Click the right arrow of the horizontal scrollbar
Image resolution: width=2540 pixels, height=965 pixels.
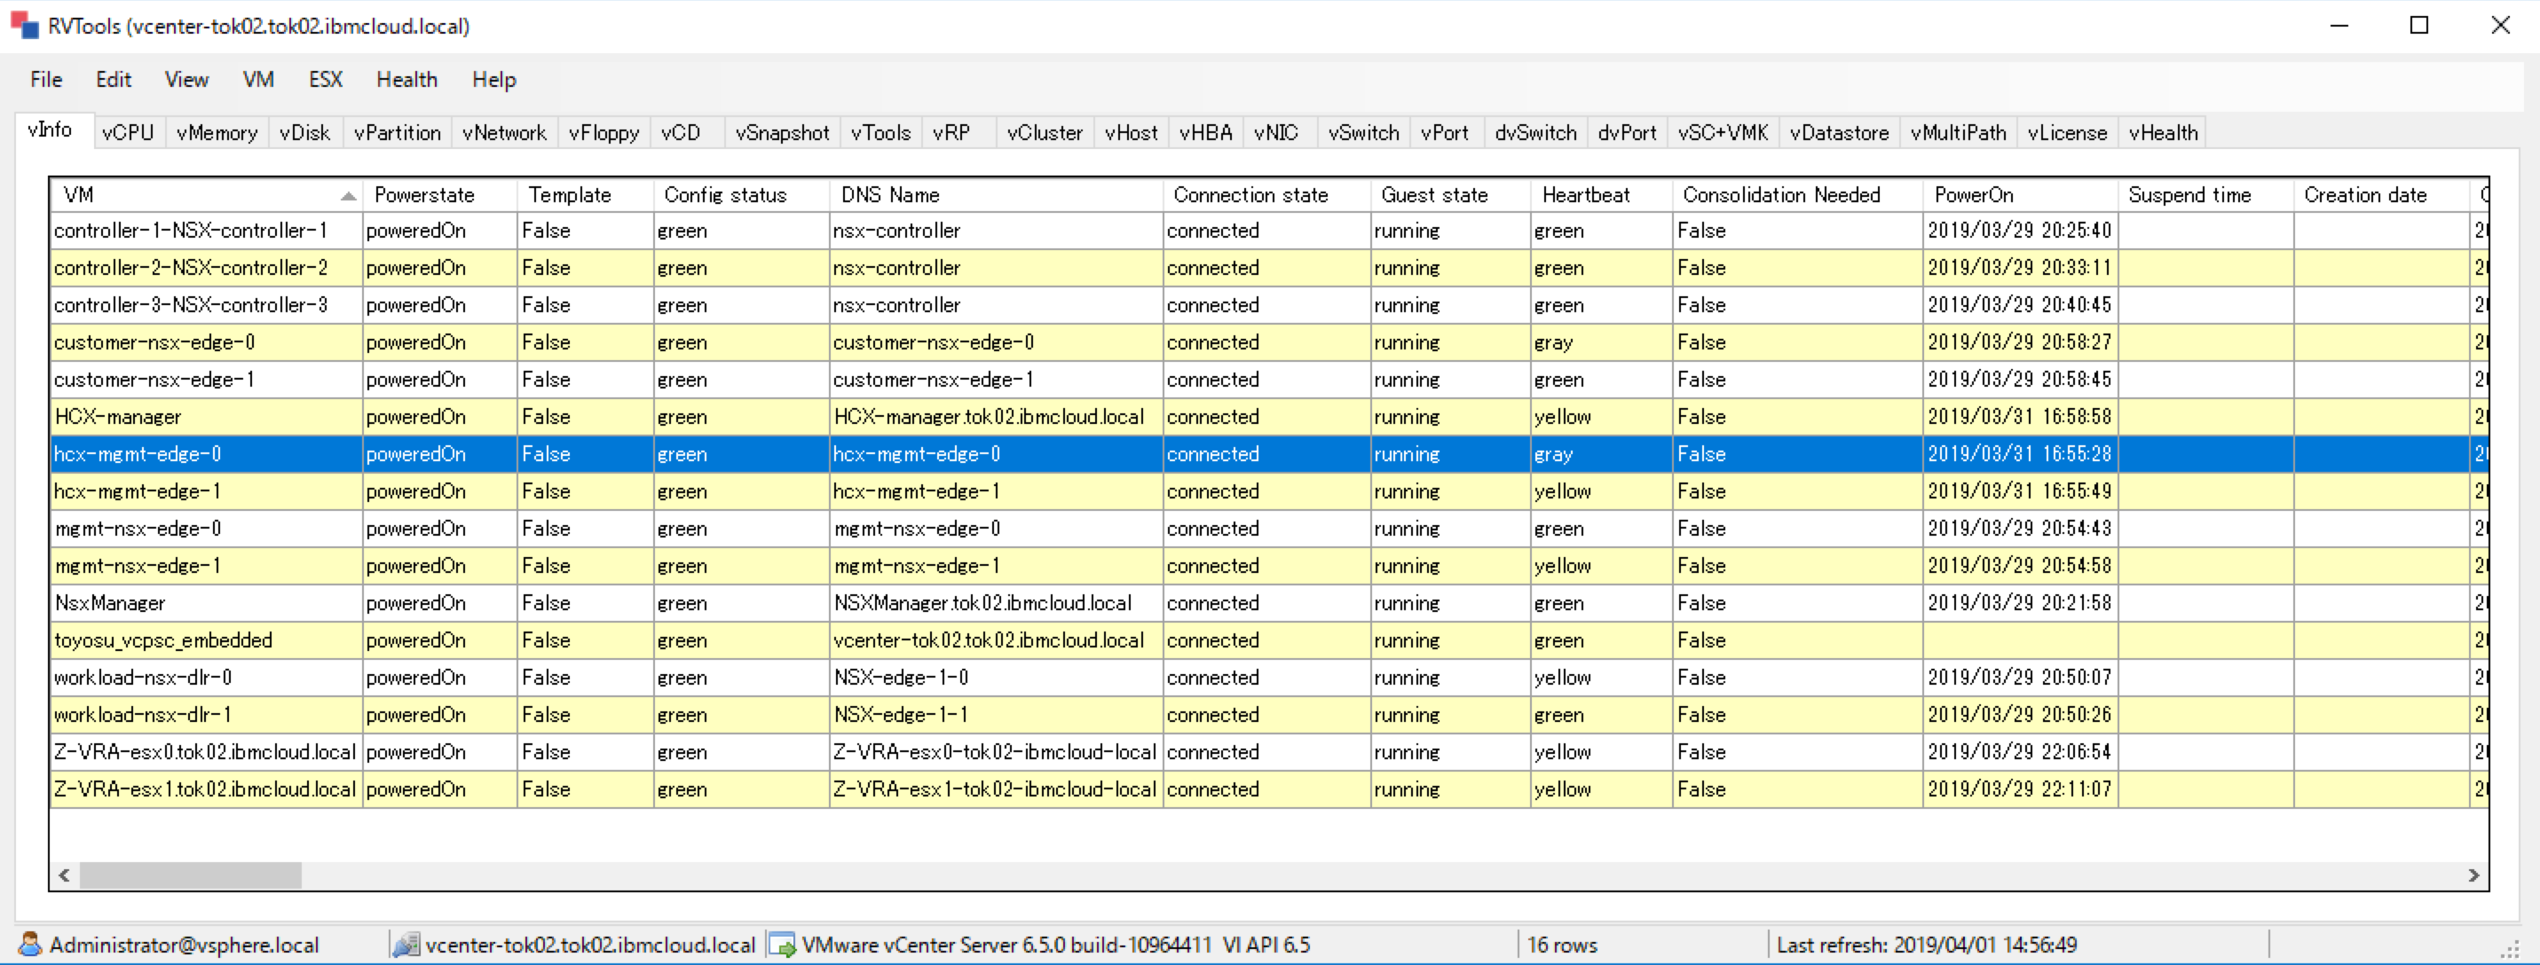(x=2475, y=874)
